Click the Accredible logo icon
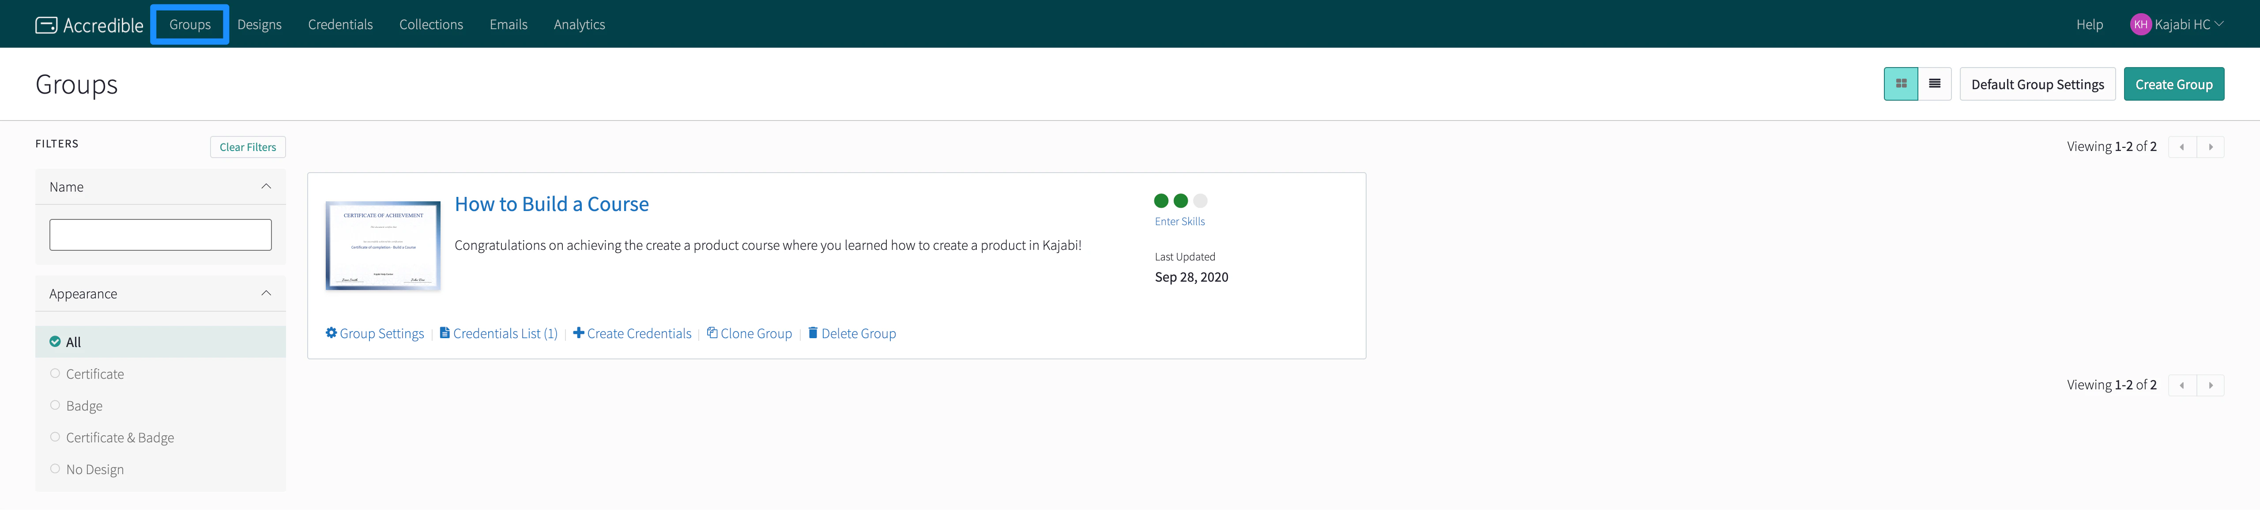The image size is (2260, 528). (45, 26)
